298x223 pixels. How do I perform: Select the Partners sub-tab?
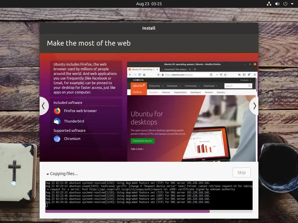209,92
